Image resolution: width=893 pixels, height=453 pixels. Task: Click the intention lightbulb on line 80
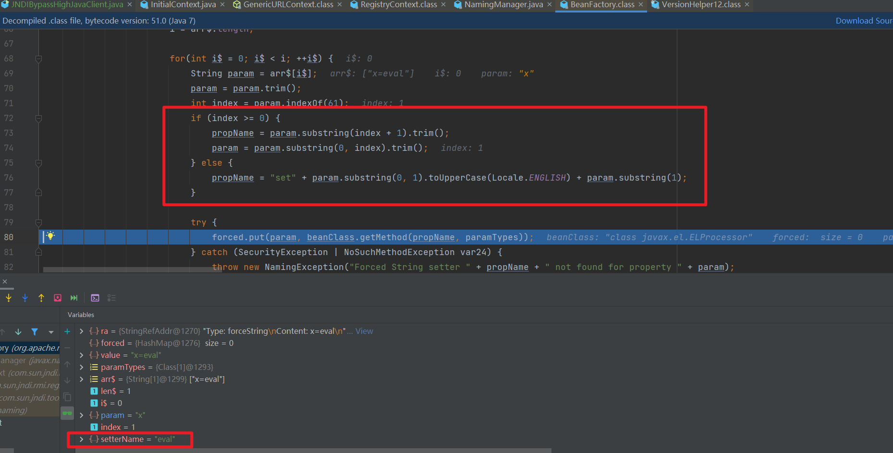(50, 236)
